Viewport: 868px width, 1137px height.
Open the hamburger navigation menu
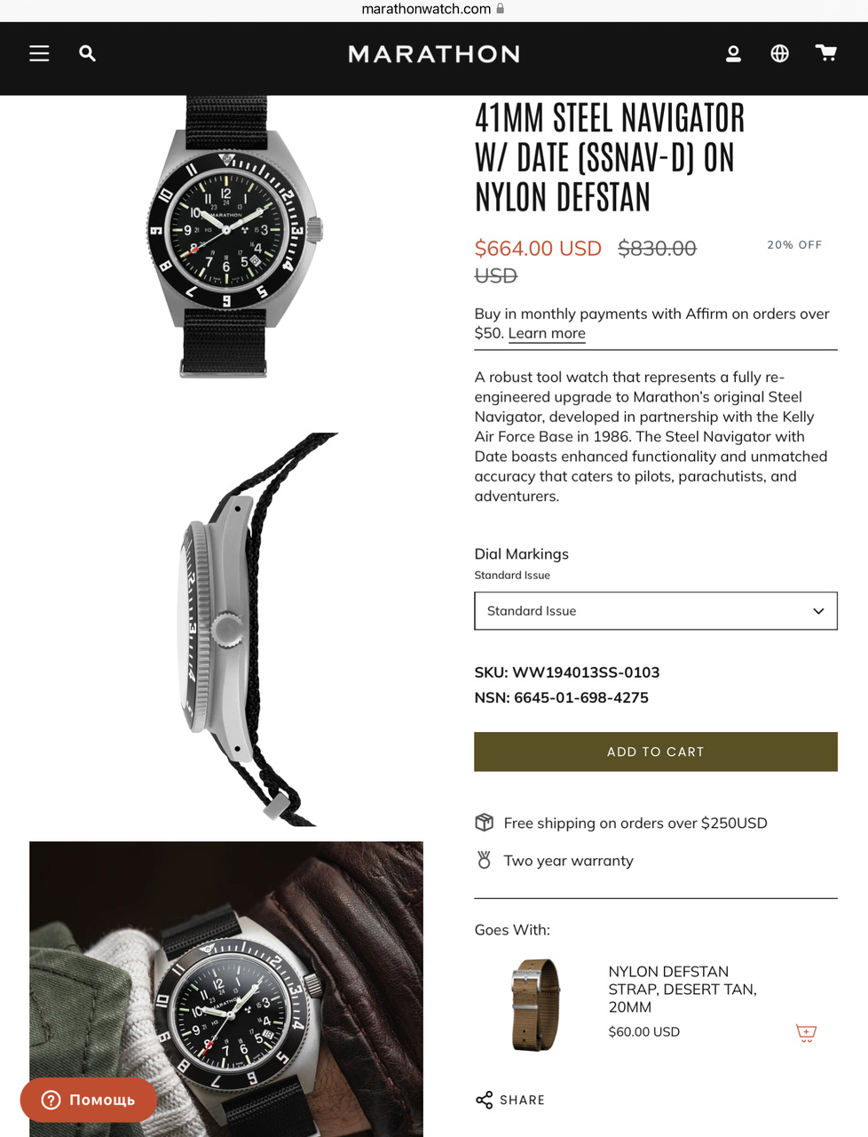[x=39, y=53]
